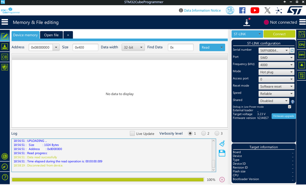Save the log with the floppy disk icon

pos(222,153)
